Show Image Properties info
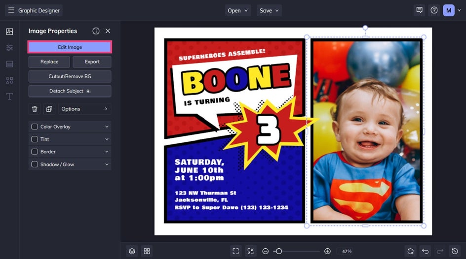 (96, 31)
